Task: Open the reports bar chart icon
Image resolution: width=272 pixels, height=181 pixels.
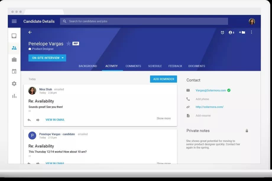Action: click(x=14, y=96)
